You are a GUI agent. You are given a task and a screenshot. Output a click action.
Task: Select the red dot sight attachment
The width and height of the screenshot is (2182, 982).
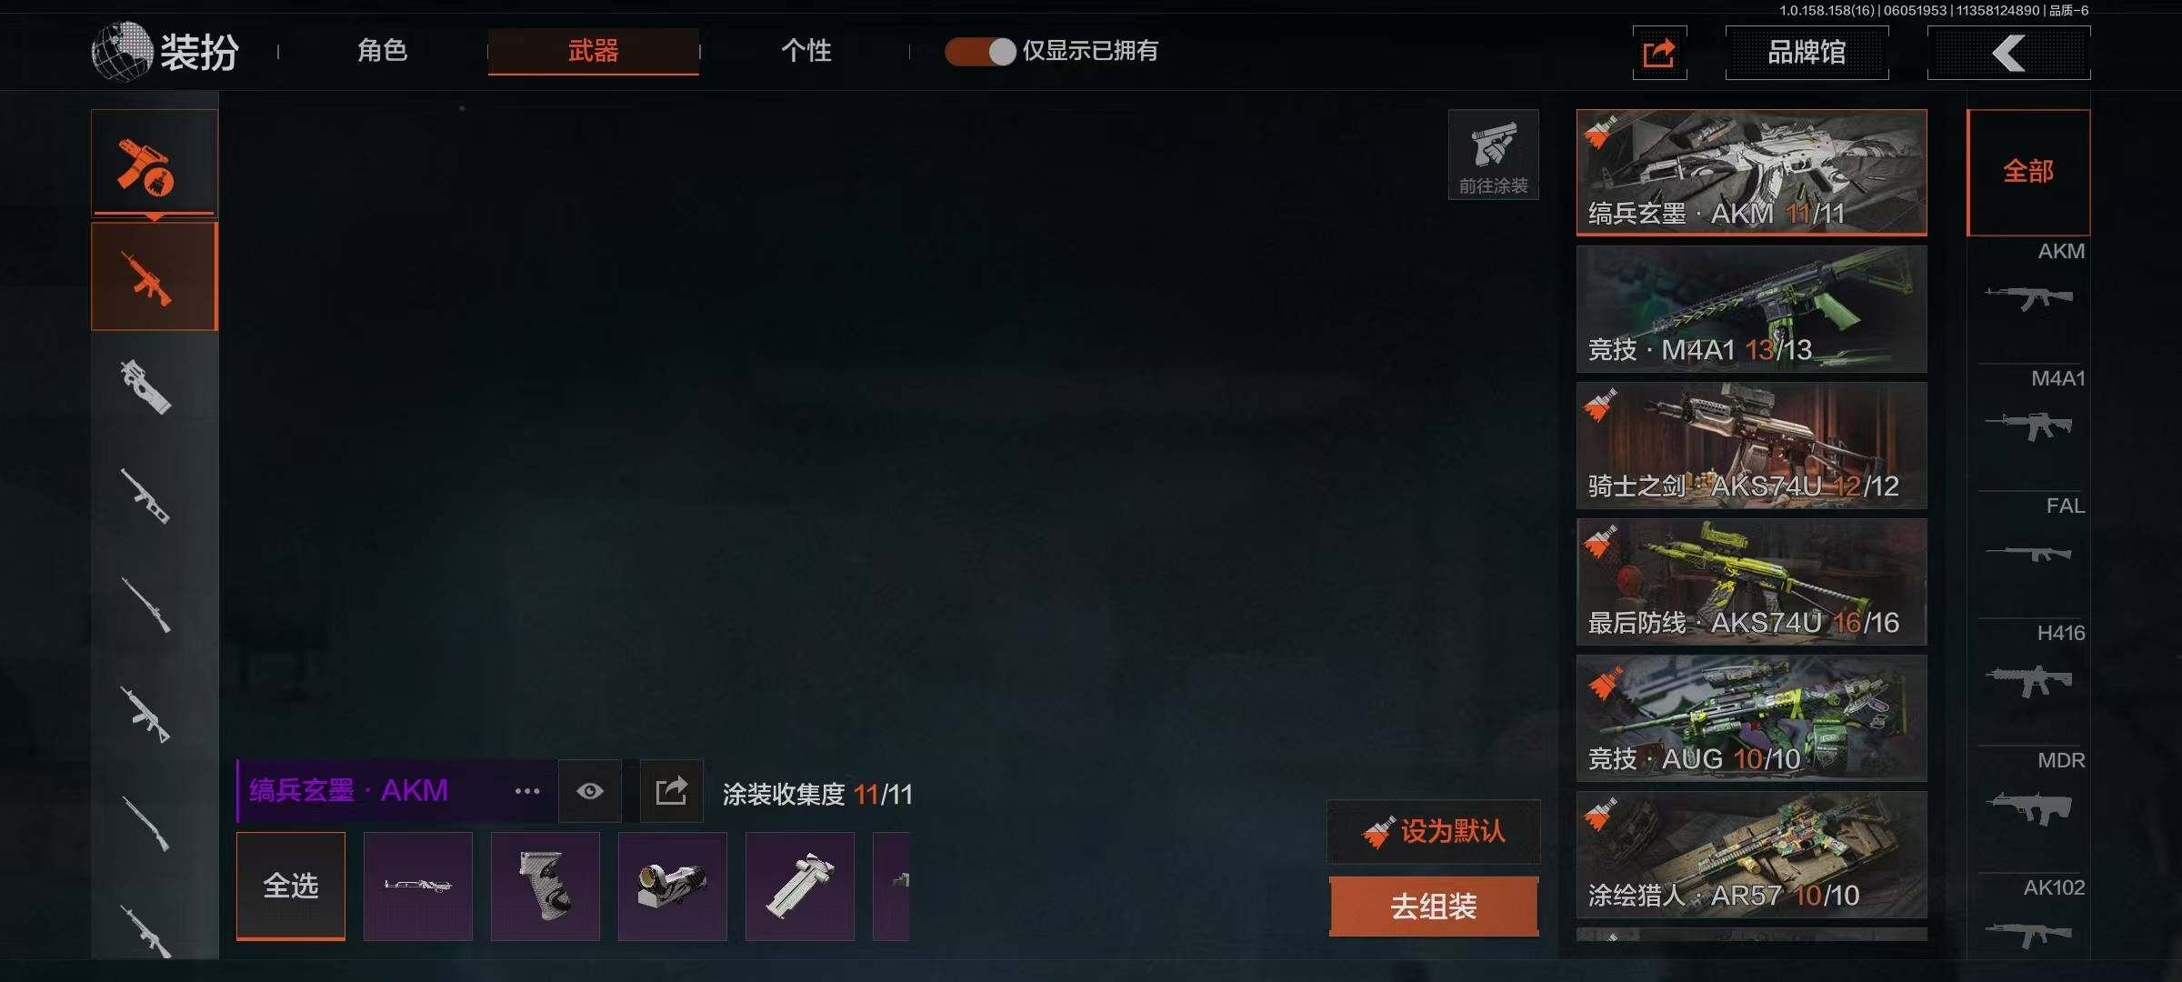(x=672, y=886)
